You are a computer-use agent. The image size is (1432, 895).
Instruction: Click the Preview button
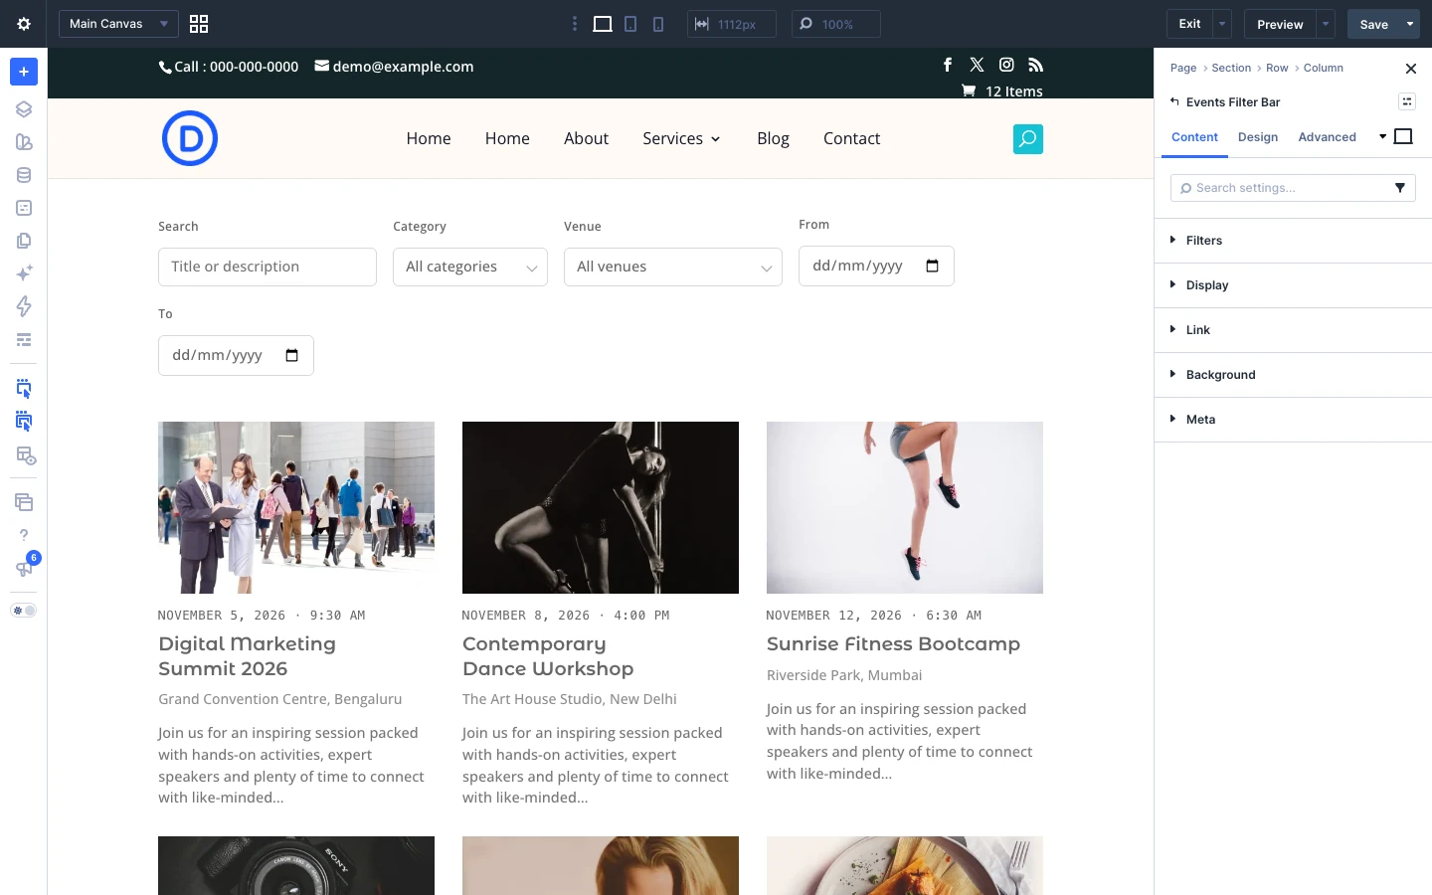pos(1280,24)
